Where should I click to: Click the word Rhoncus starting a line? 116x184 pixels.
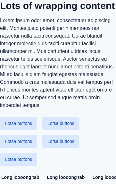click(10, 90)
